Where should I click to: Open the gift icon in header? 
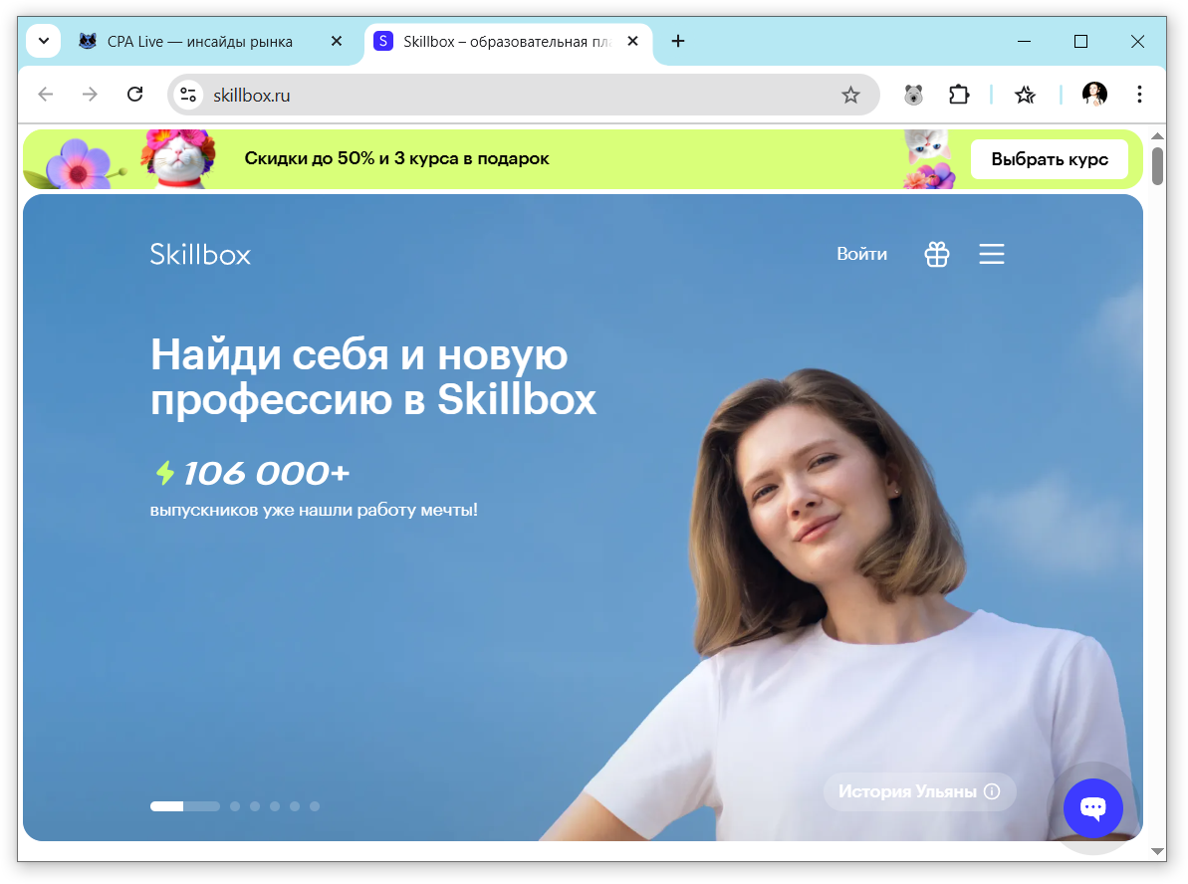[936, 254]
